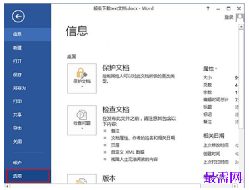Click the back arrow circle icon
Viewport: 249px width, 190px height.
pyautogui.click(x=18, y=16)
